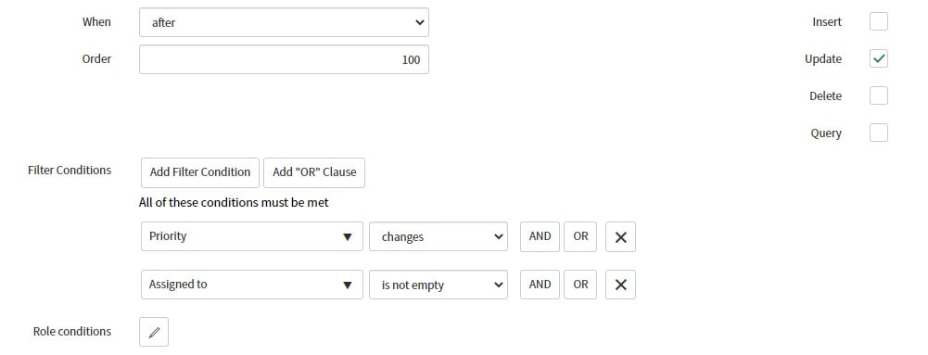Click AND on the Assigned to row

[x=540, y=285]
